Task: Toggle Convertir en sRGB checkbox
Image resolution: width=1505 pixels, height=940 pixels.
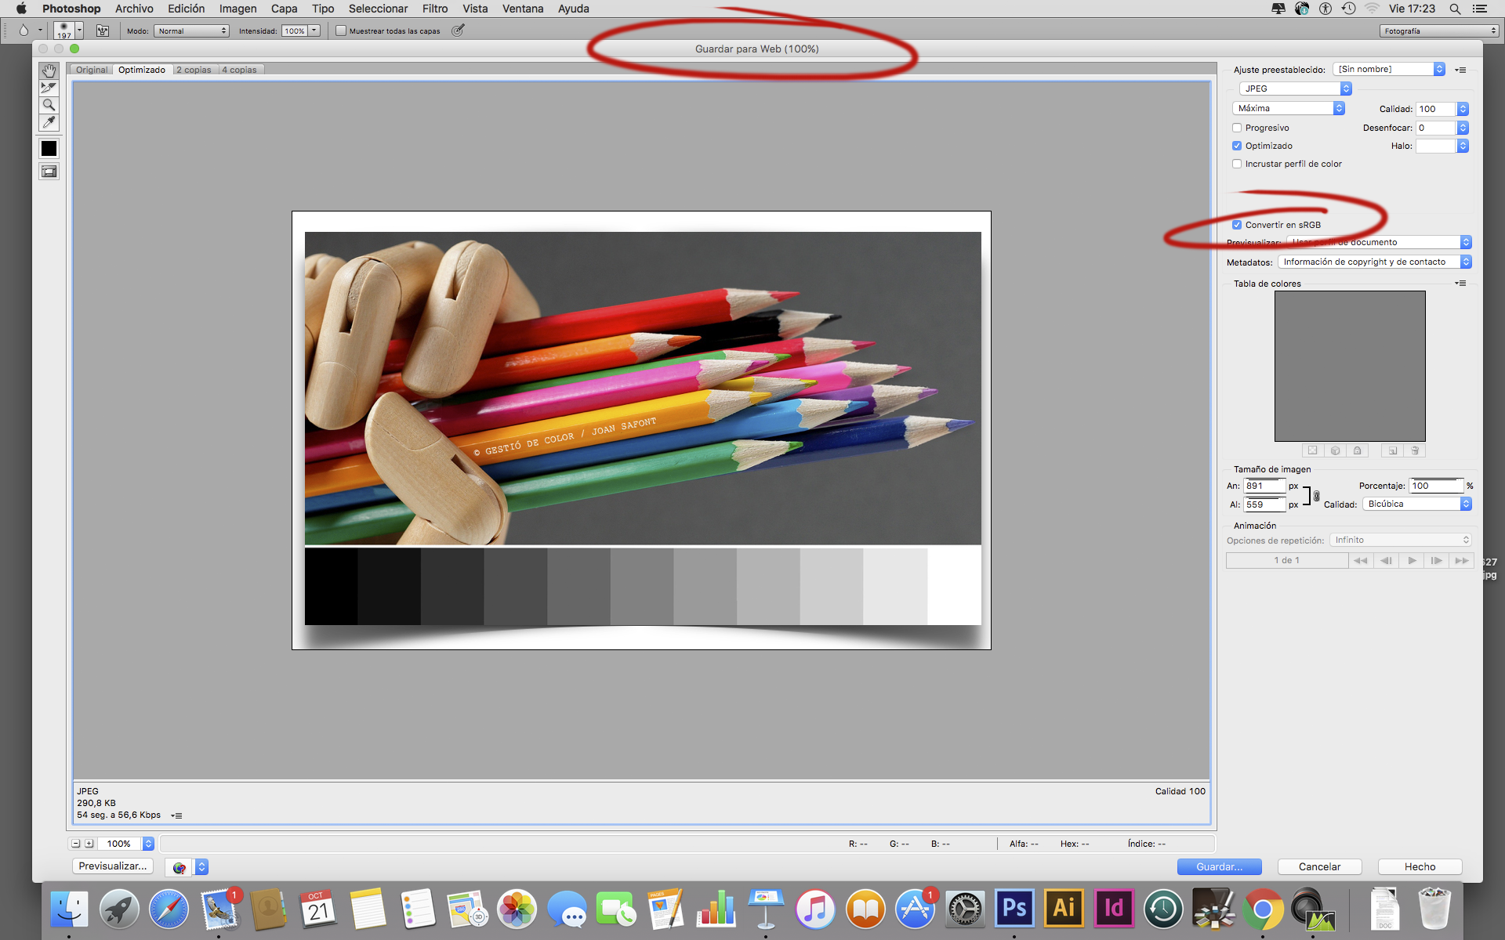Action: [1237, 225]
